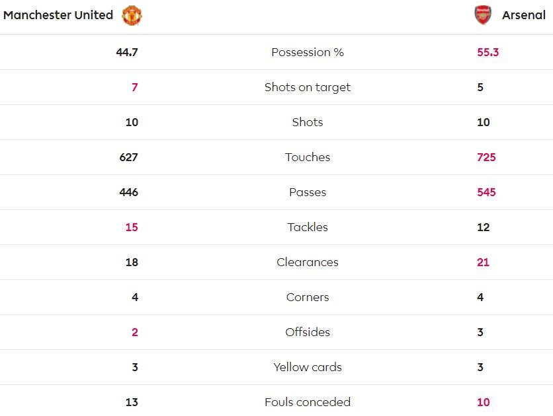The width and height of the screenshot is (553, 416).
Task: Select the Shots on target label
Action: (x=308, y=87)
